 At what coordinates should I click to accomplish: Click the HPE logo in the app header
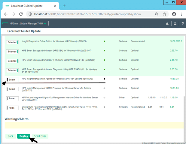(x=5, y=23)
